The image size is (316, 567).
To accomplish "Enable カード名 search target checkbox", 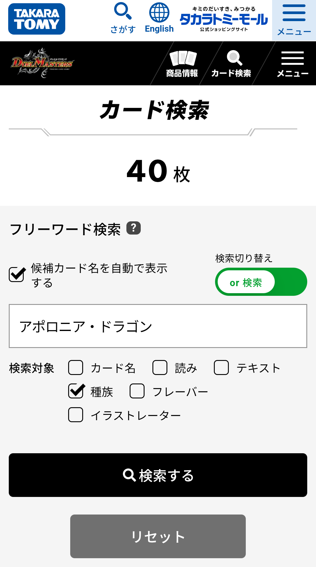I will click(76, 368).
